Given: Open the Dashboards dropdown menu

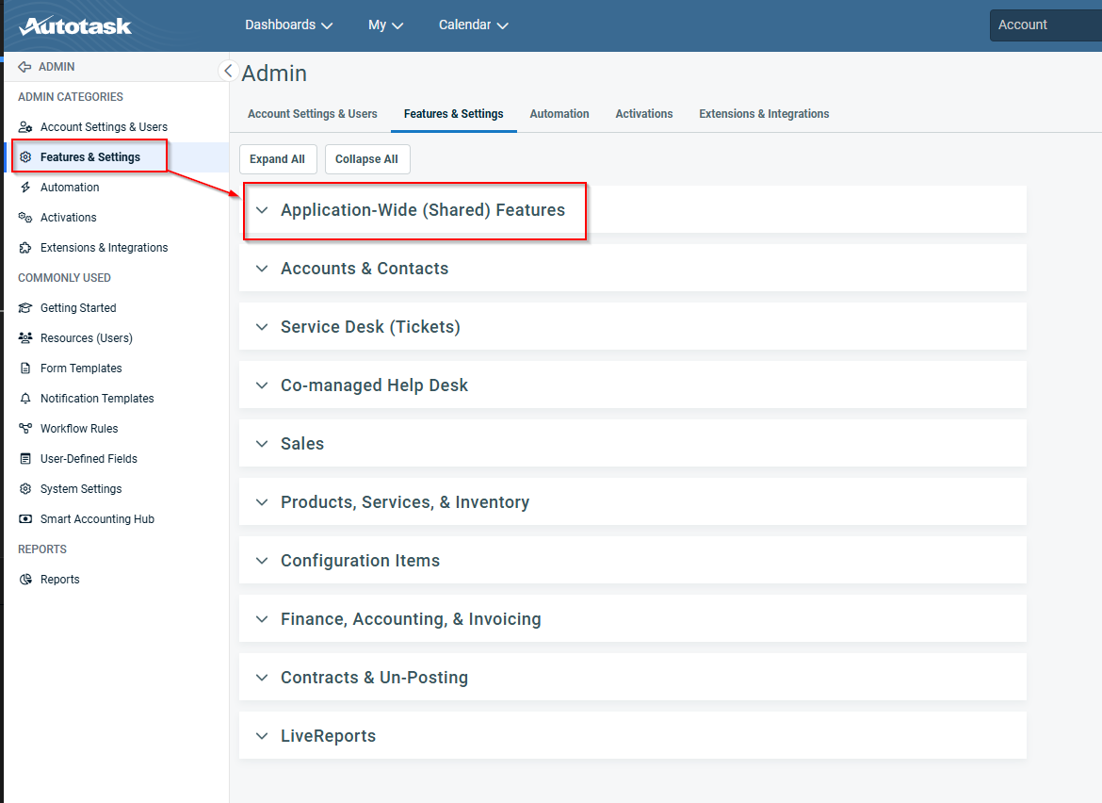Looking at the screenshot, I should pyautogui.click(x=288, y=25).
